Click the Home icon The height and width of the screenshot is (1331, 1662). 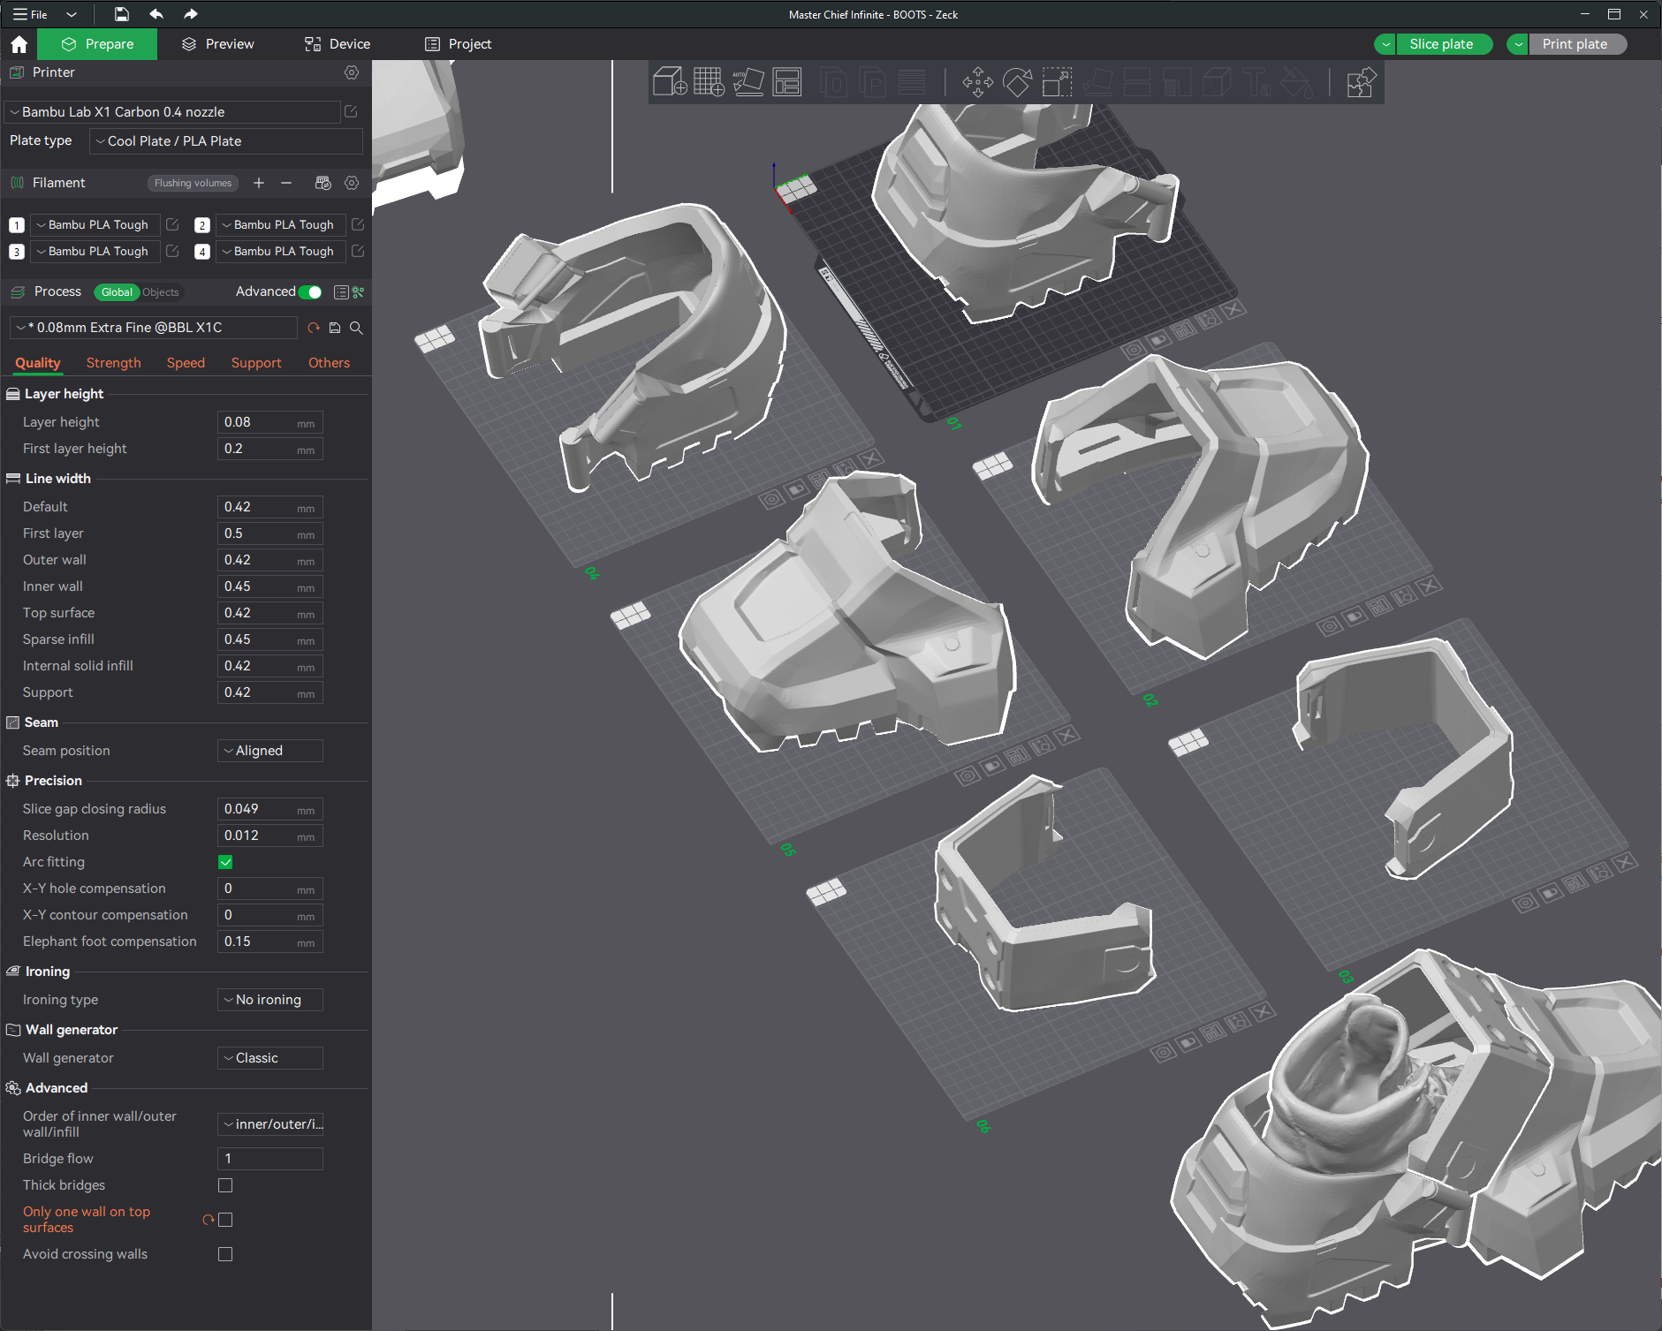(19, 44)
